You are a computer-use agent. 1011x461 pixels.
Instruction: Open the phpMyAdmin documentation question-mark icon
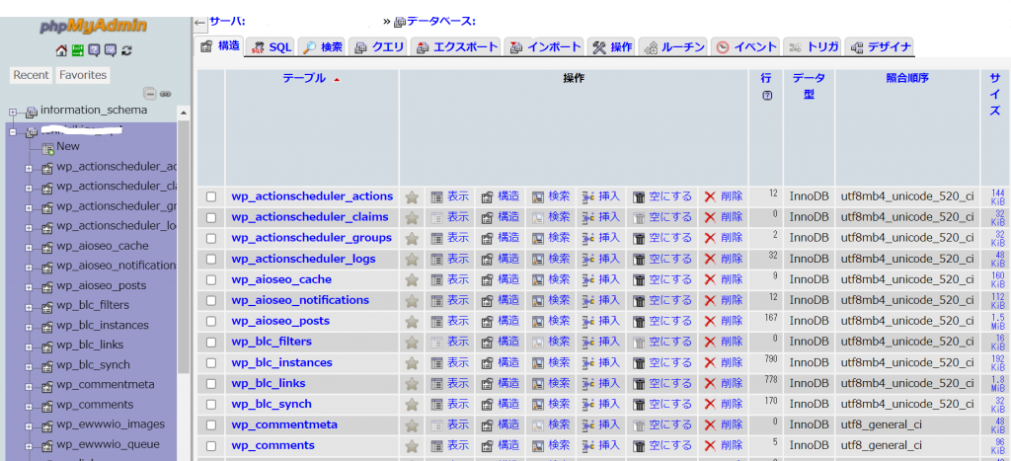coord(94,50)
